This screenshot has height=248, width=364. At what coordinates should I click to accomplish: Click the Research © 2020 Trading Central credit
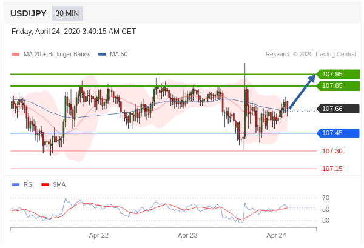311,55
